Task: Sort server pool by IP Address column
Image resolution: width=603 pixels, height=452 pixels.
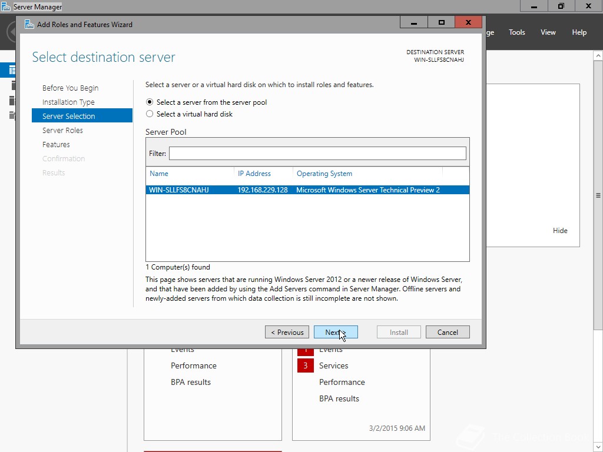Action: (x=254, y=174)
